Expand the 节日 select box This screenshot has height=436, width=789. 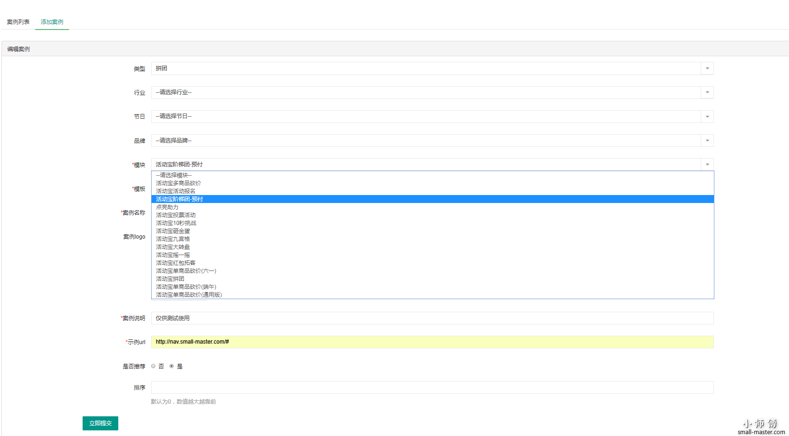[432, 116]
